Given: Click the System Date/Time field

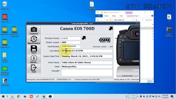Looking at the screenshot, I should (x=87, y=56).
